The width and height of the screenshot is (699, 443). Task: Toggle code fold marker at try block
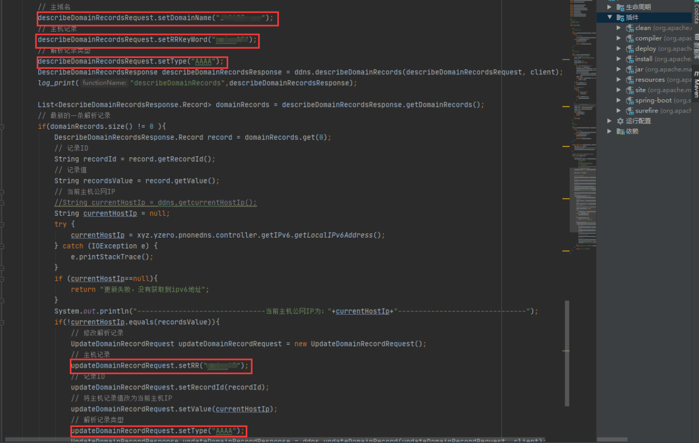pos(2,225)
